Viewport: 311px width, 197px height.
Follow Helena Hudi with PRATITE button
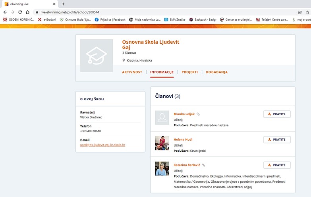[x=277, y=139]
